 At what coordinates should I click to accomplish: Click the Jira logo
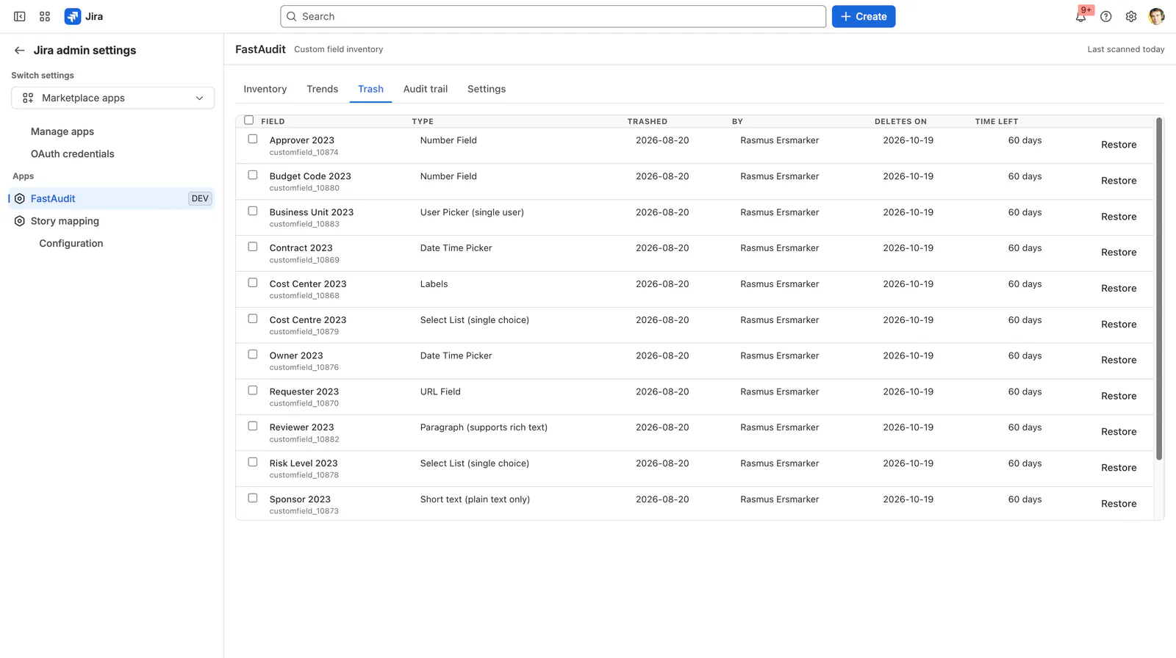point(84,16)
